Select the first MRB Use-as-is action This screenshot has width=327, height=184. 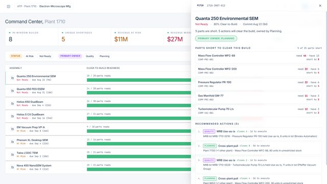click(259, 134)
